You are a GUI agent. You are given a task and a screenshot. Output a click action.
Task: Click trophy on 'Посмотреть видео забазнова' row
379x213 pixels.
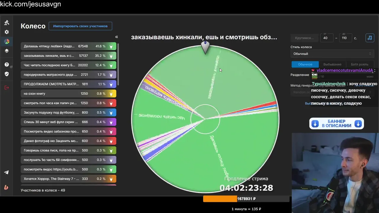[x=111, y=132]
